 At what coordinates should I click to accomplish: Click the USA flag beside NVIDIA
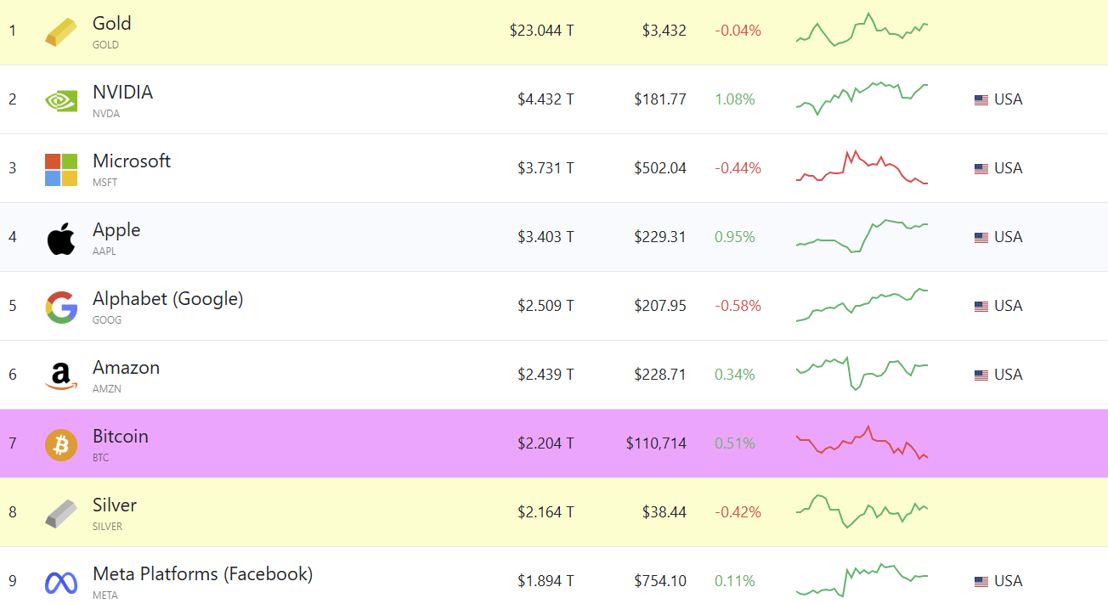pos(981,99)
